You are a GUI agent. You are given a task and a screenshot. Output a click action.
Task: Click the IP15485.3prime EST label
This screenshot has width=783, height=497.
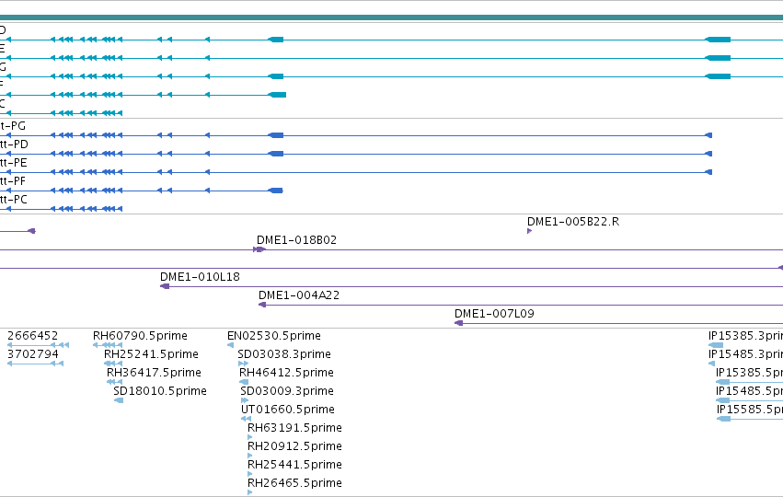click(745, 354)
